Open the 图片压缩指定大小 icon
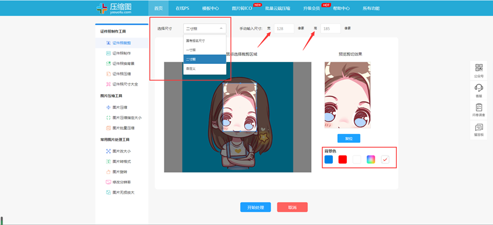 [x=108, y=117]
